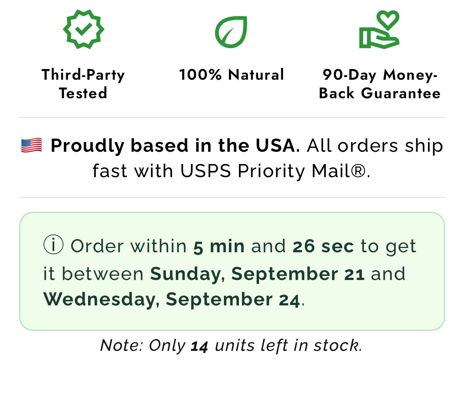Screen dimensions: 464x399
Task: Select the "Third-Party Tested" label
Action: (83, 84)
